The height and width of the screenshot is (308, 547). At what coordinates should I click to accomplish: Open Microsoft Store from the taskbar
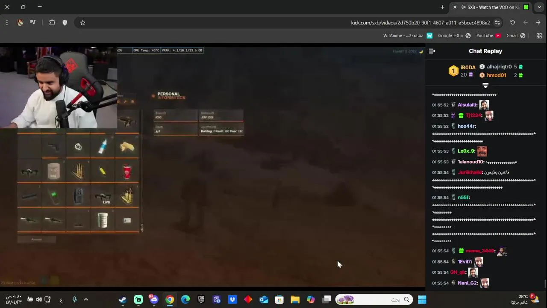tap(279, 299)
